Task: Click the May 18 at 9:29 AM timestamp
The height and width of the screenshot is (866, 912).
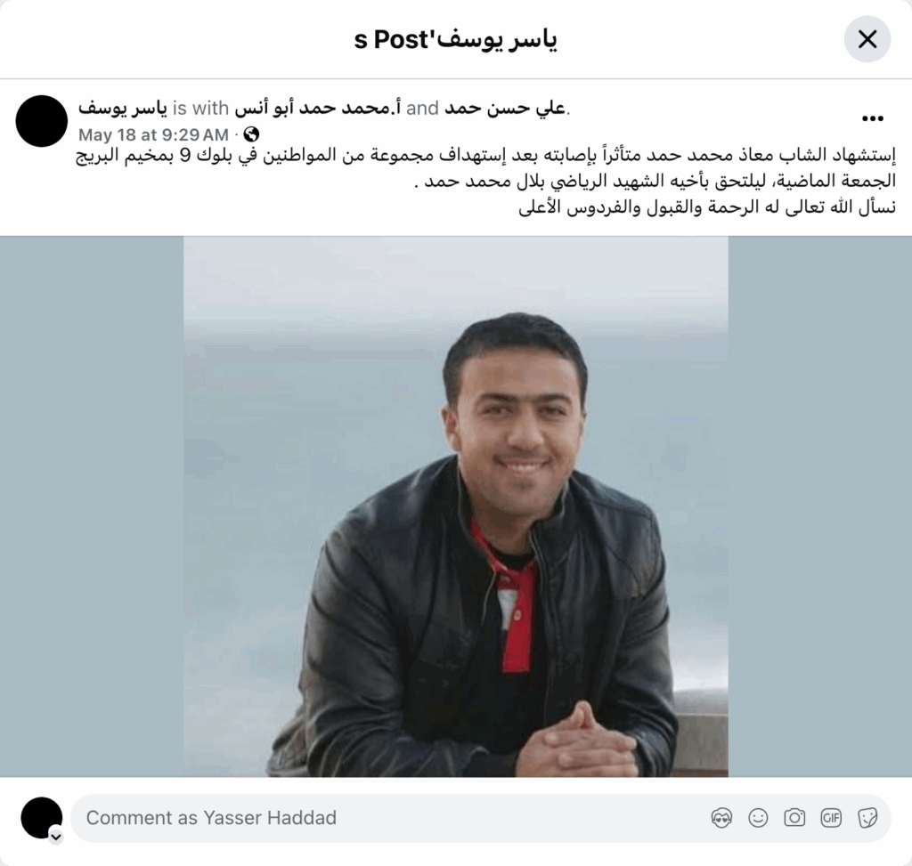Action: tap(153, 135)
